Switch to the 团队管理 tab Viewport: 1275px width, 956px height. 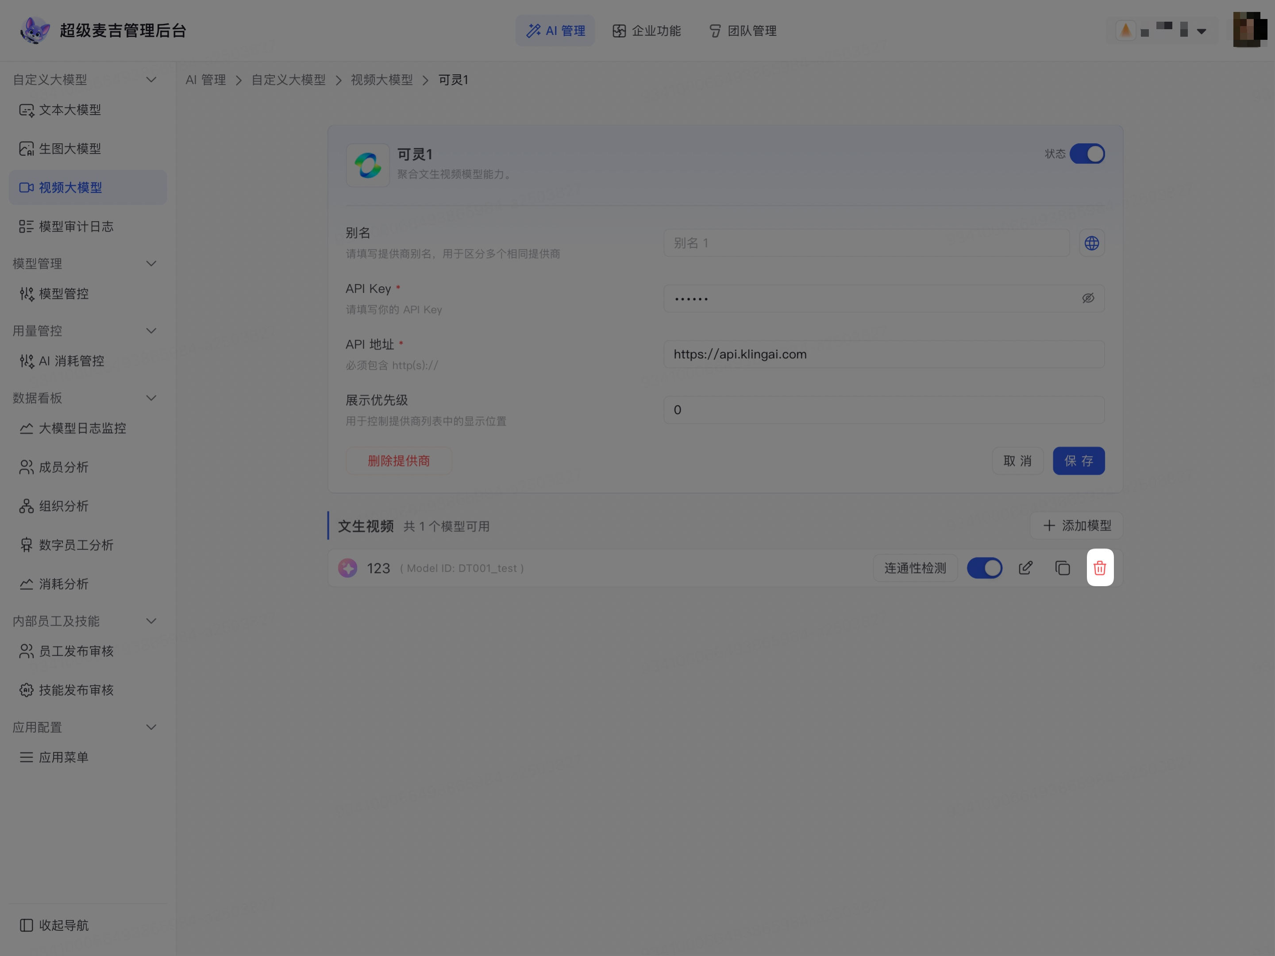coord(743,31)
